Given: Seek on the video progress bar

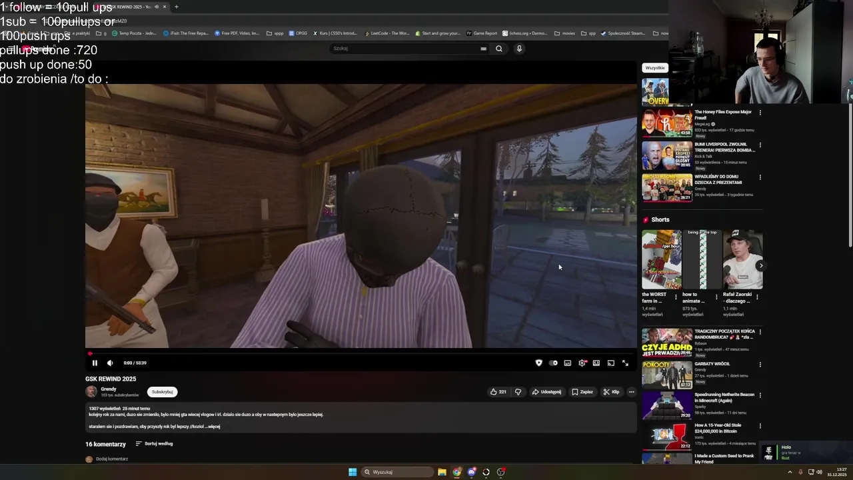Looking at the screenshot, I should [361, 353].
